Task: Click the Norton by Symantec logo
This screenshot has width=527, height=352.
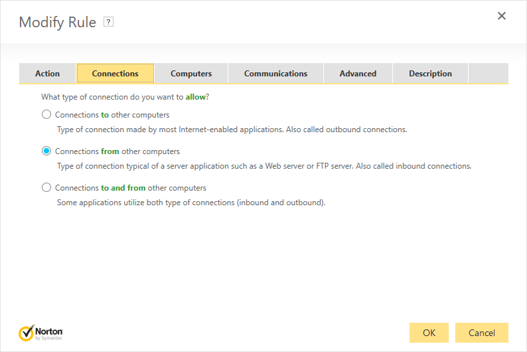Action: click(41, 332)
